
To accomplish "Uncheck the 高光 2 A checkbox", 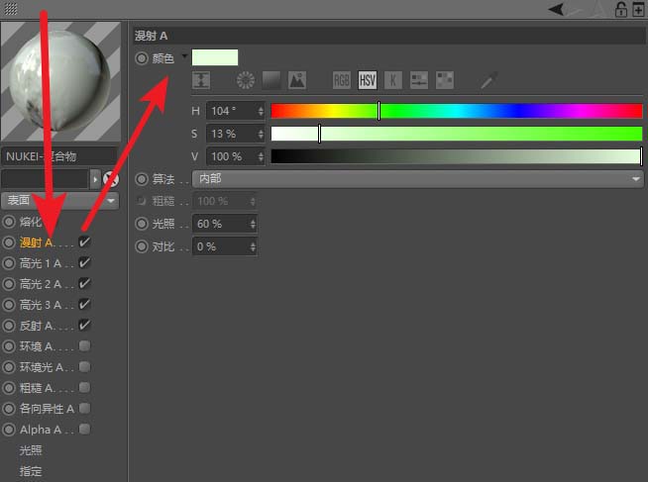I will point(85,283).
